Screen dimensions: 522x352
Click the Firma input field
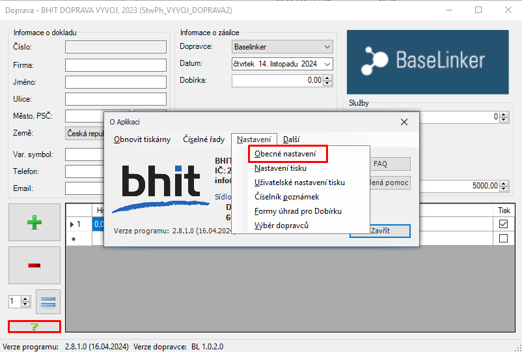coord(115,65)
